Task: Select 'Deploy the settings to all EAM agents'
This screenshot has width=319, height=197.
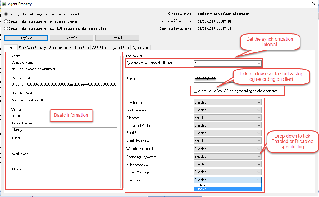Action: click(7, 29)
